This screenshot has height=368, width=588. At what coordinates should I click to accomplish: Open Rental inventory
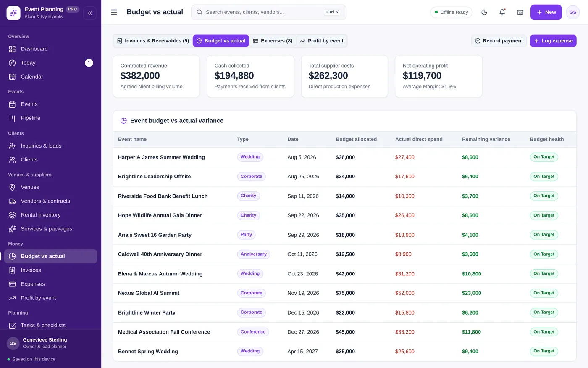(50, 215)
